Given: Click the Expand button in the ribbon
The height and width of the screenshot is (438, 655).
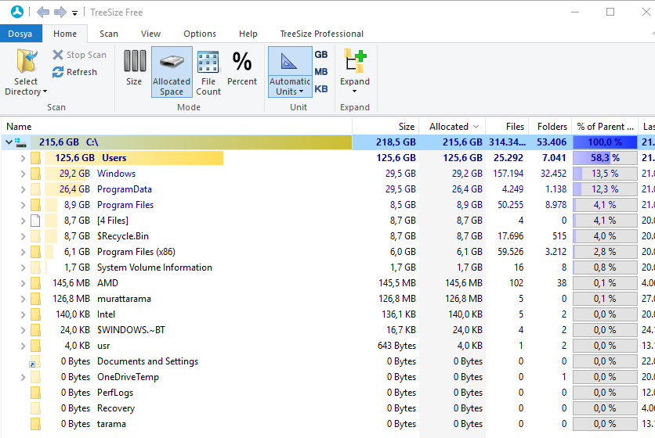Looking at the screenshot, I should point(355,72).
